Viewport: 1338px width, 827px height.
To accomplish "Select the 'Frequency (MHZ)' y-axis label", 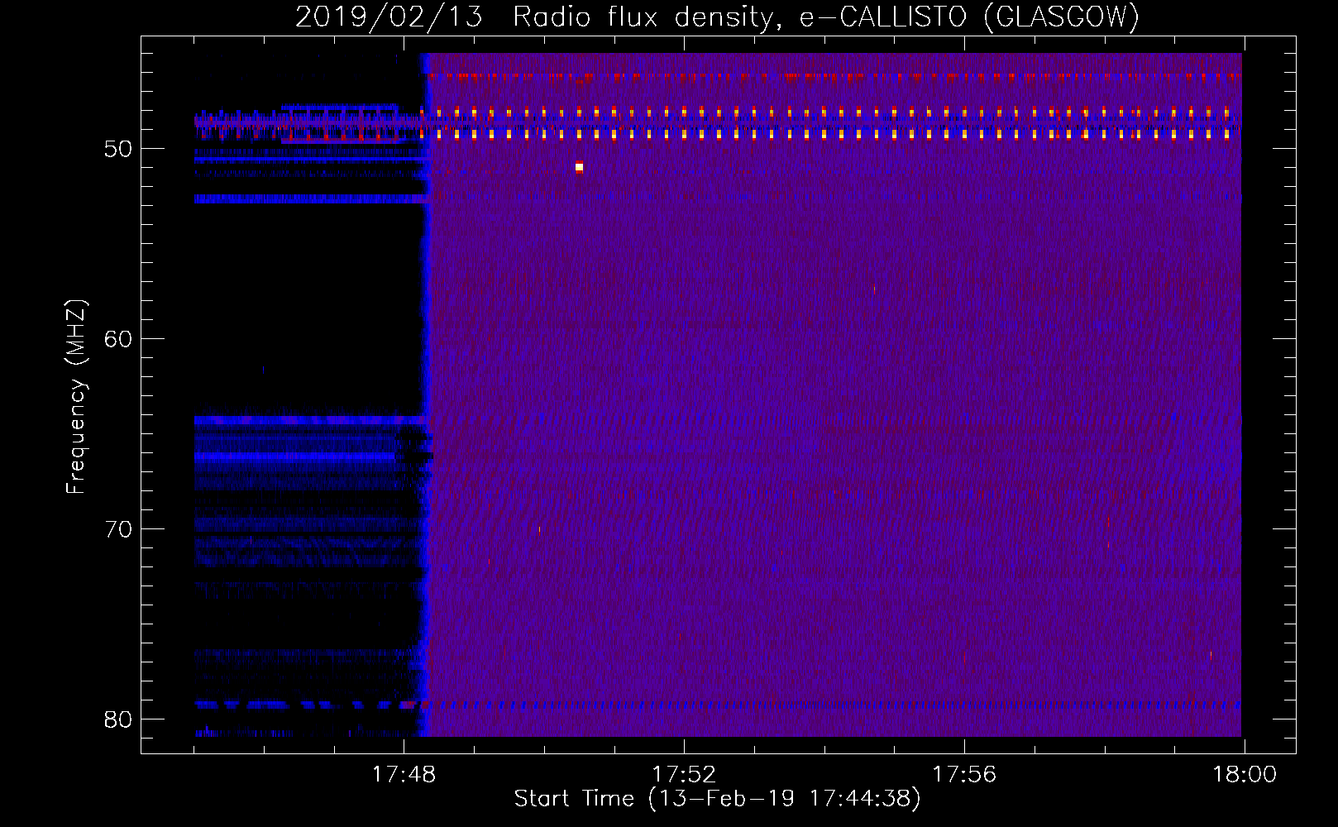I will [76, 397].
